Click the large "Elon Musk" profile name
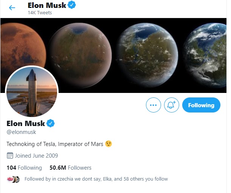231x193 pixels. (26, 123)
